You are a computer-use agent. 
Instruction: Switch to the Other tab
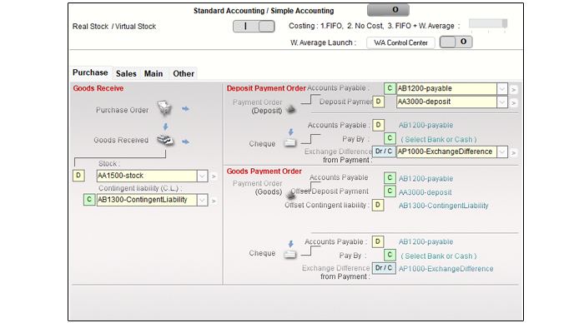184,73
